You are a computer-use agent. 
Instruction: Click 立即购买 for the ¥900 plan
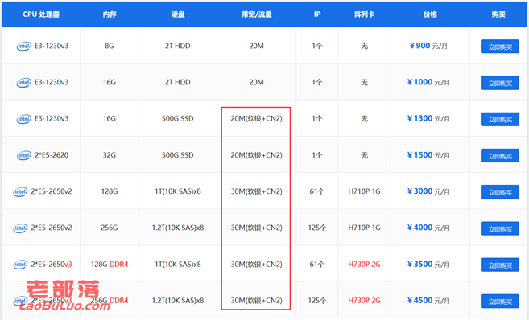500,47
